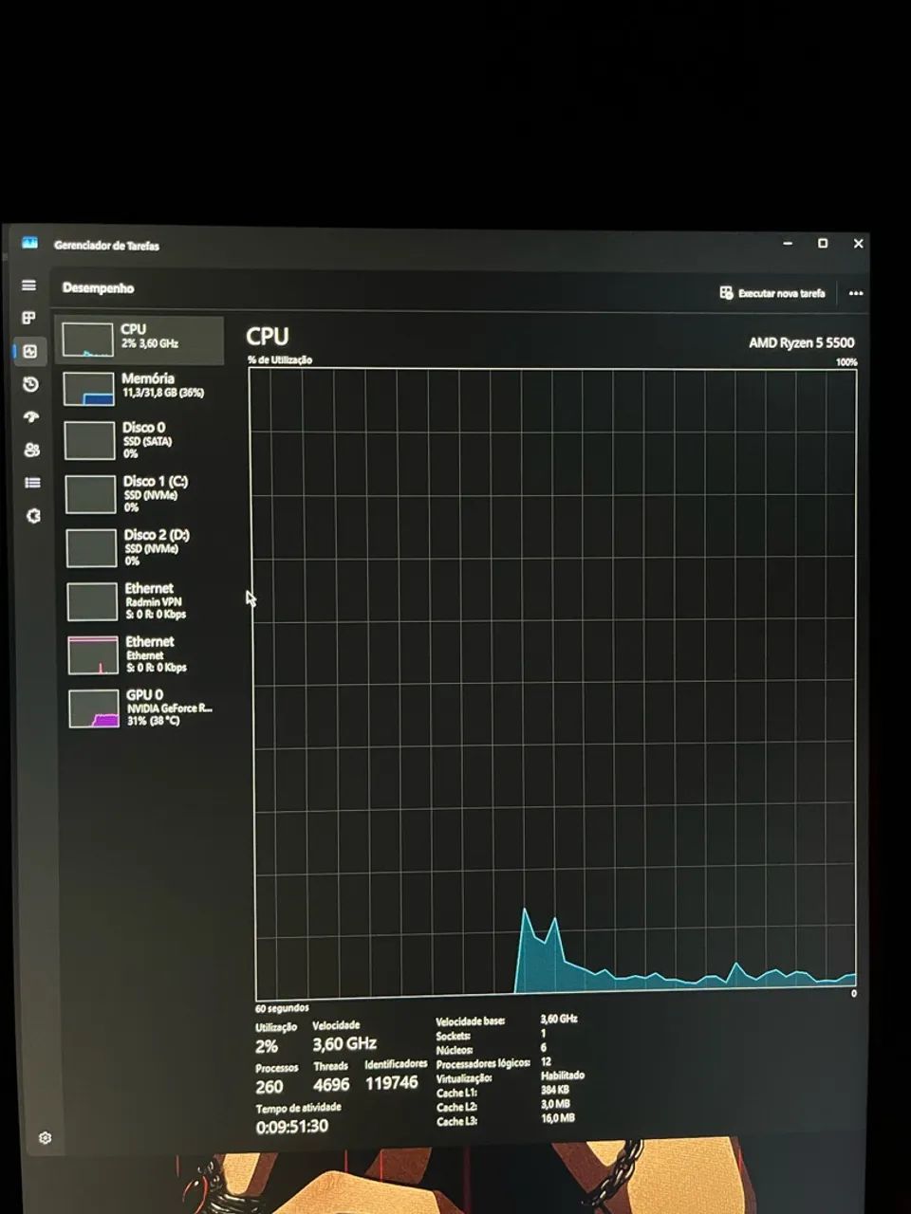The image size is (911, 1214).
Task: Open the hamburger navigation menu
Action: [28, 285]
